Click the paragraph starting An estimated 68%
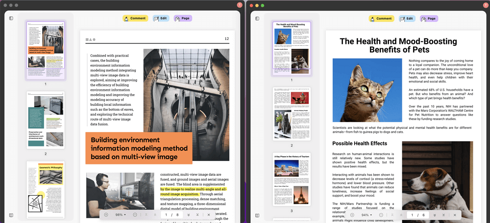The width and height of the screenshot is (490, 223). (441, 94)
